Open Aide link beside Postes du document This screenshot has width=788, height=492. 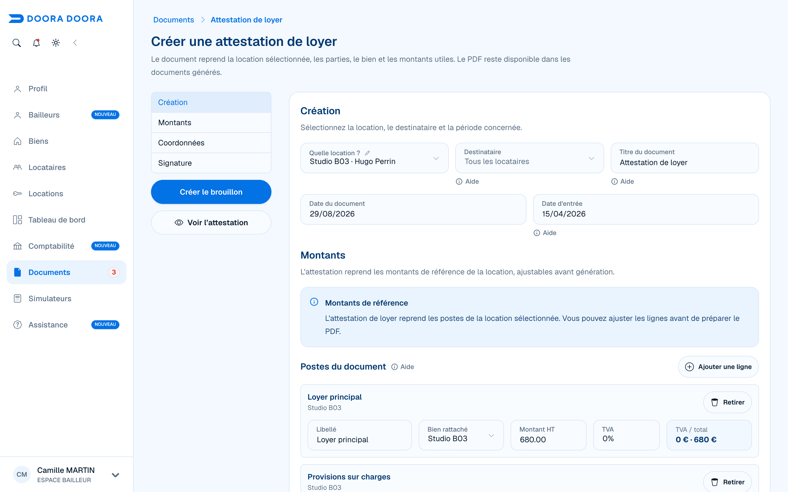click(x=403, y=367)
